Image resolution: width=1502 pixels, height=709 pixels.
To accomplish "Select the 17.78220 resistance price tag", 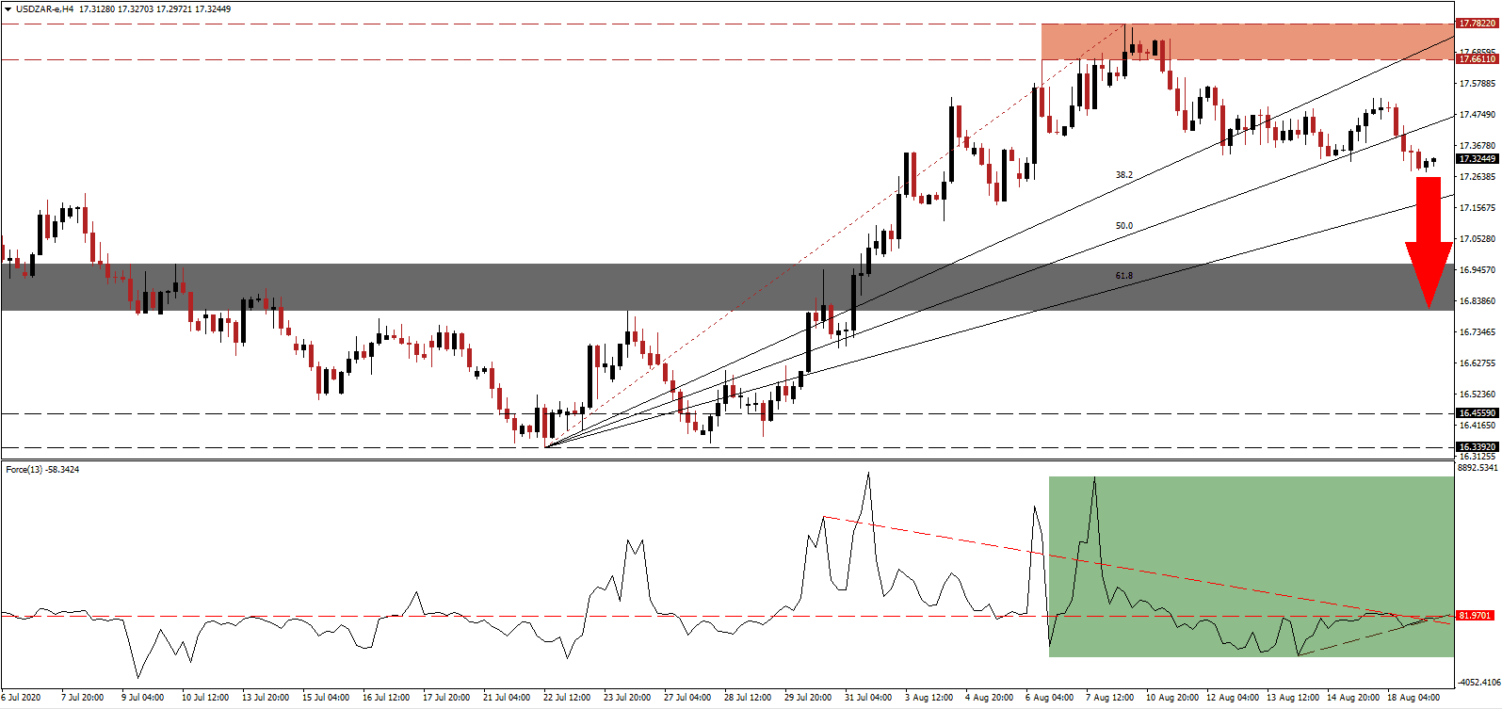I will coord(1476,23).
